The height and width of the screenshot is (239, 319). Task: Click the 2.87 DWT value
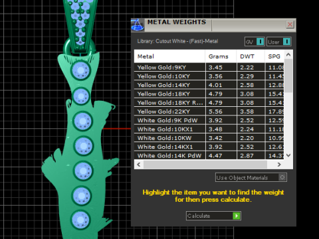[x=247, y=156]
